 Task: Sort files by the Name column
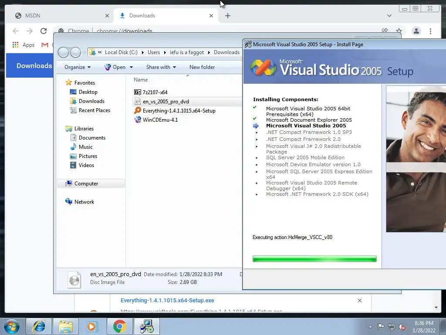[141, 80]
